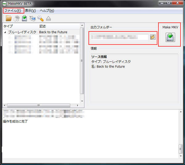Open preferences wrench icon
The image size is (185, 165).
[x=40, y=18]
